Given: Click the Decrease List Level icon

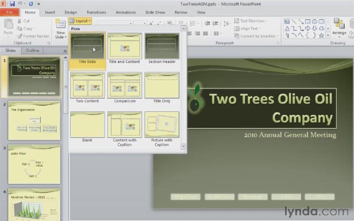Looking at the screenshot, I should [208, 23].
